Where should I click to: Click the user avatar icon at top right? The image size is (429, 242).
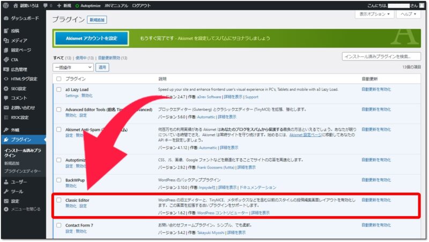(421, 5)
